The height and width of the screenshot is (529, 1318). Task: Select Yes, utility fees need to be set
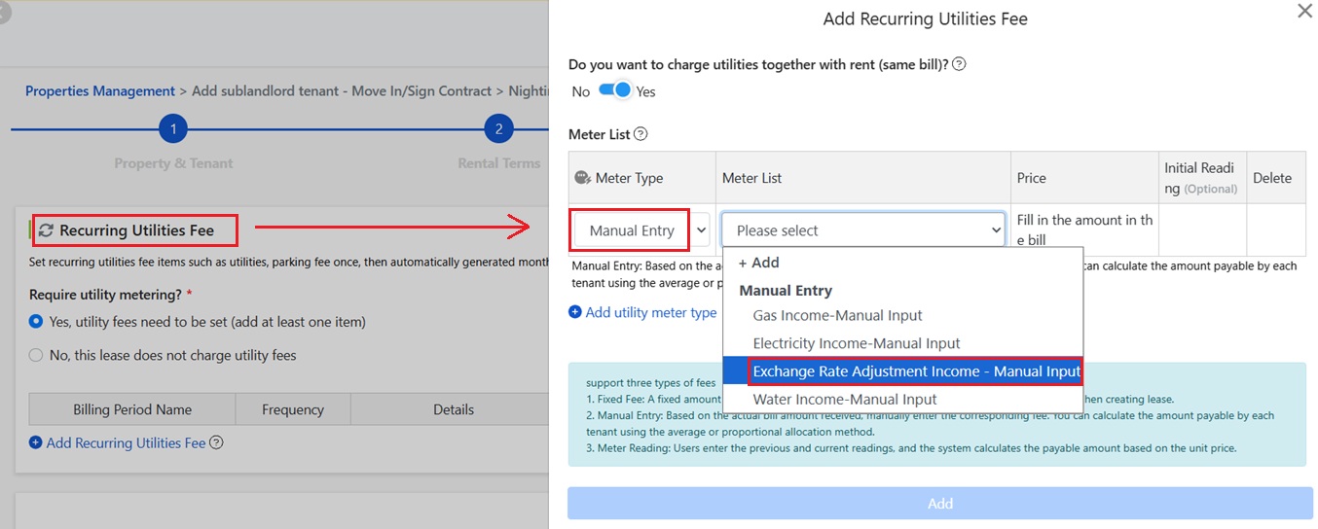pyautogui.click(x=36, y=321)
